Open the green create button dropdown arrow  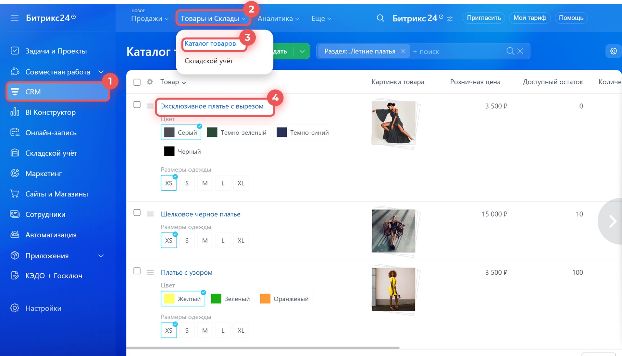click(x=302, y=51)
